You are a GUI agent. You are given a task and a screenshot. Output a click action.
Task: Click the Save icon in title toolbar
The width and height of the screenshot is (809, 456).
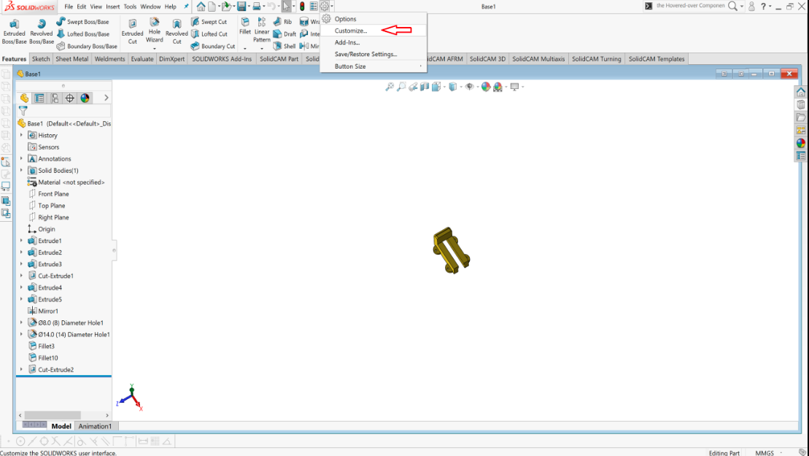pyautogui.click(x=241, y=6)
